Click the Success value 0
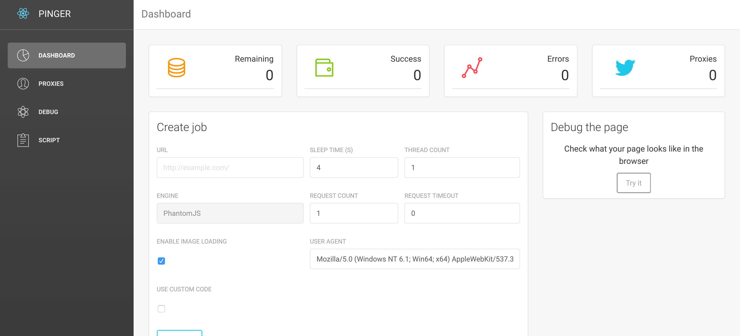The width and height of the screenshot is (740, 336). pyautogui.click(x=417, y=75)
